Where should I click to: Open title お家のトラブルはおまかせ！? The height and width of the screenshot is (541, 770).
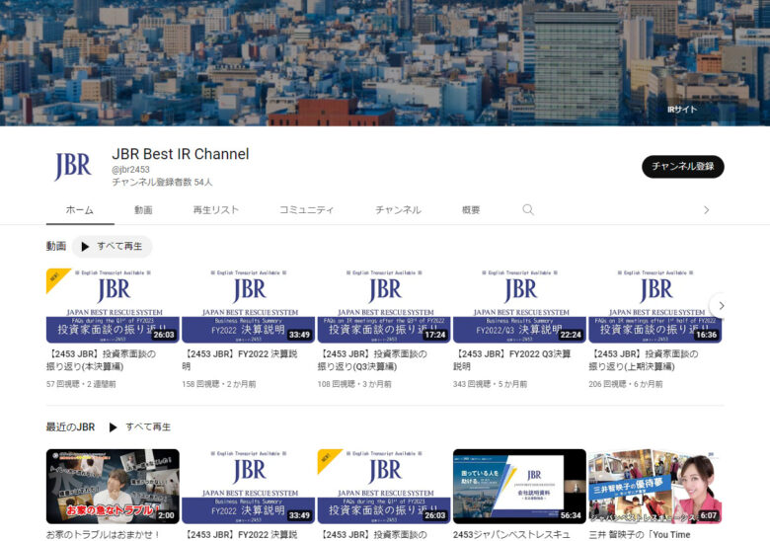point(103,535)
